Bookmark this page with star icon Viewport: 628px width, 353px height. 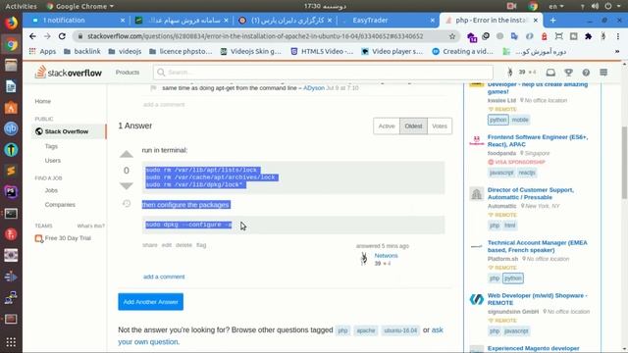(452, 36)
